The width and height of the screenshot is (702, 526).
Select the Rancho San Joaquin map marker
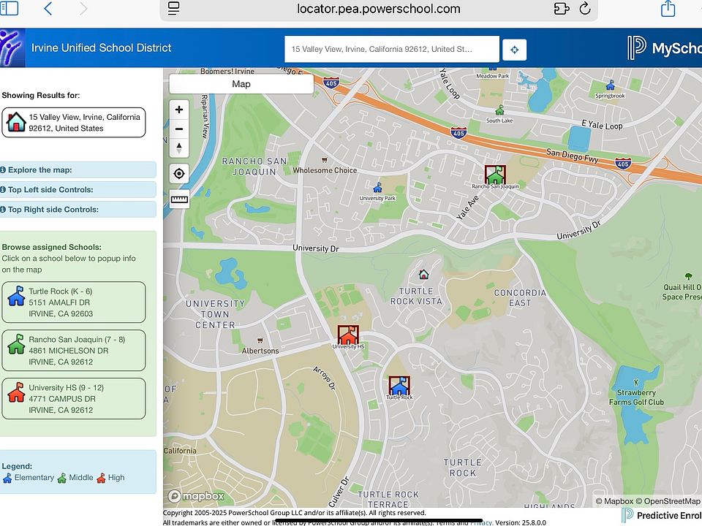click(495, 175)
